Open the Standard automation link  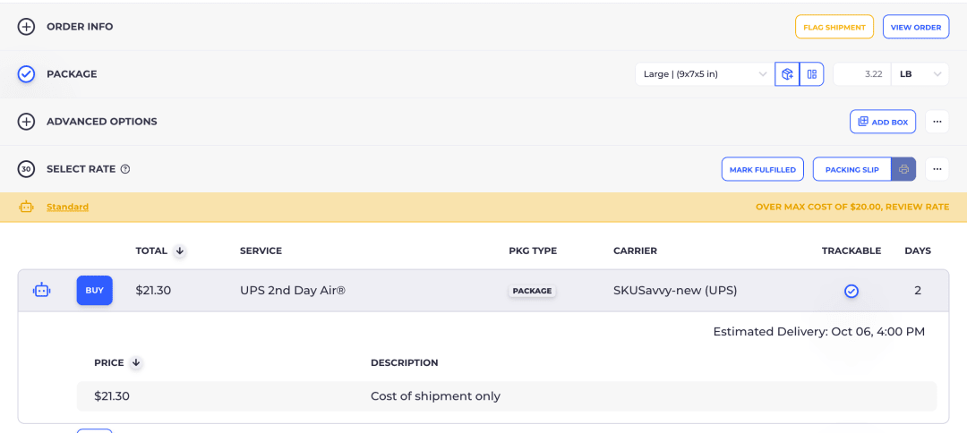click(68, 207)
